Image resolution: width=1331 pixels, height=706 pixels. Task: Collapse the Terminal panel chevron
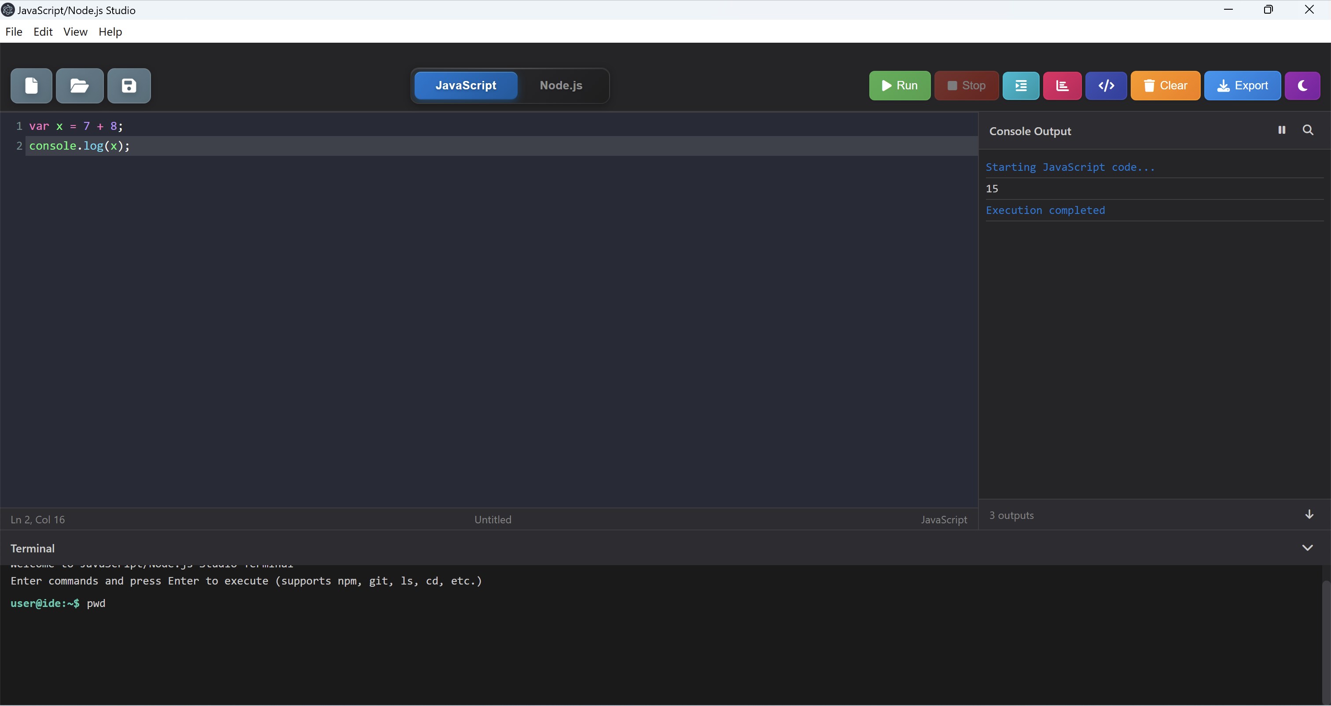pyautogui.click(x=1307, y=548)
